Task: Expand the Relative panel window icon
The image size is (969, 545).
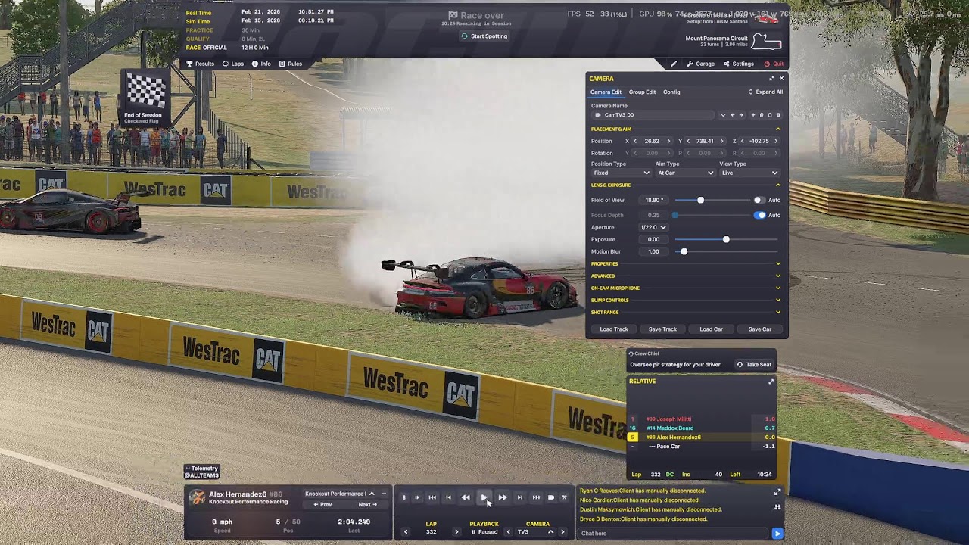Action: pyautogui.click(x=771, y=381)
